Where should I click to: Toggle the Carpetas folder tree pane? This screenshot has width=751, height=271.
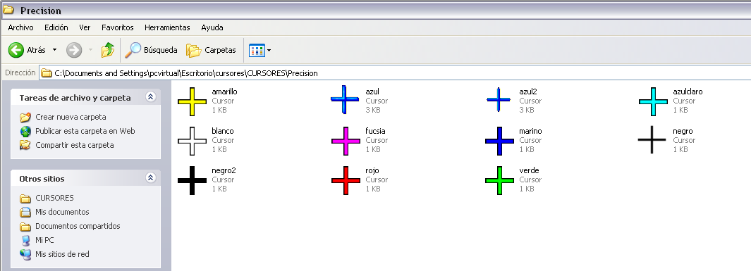(x=212, y=50)
